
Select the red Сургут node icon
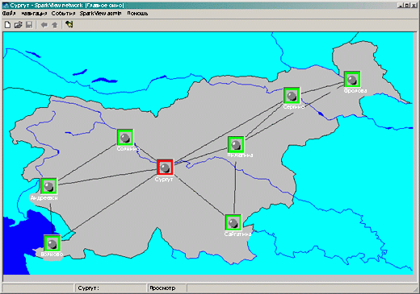click(x=165, y=168)
